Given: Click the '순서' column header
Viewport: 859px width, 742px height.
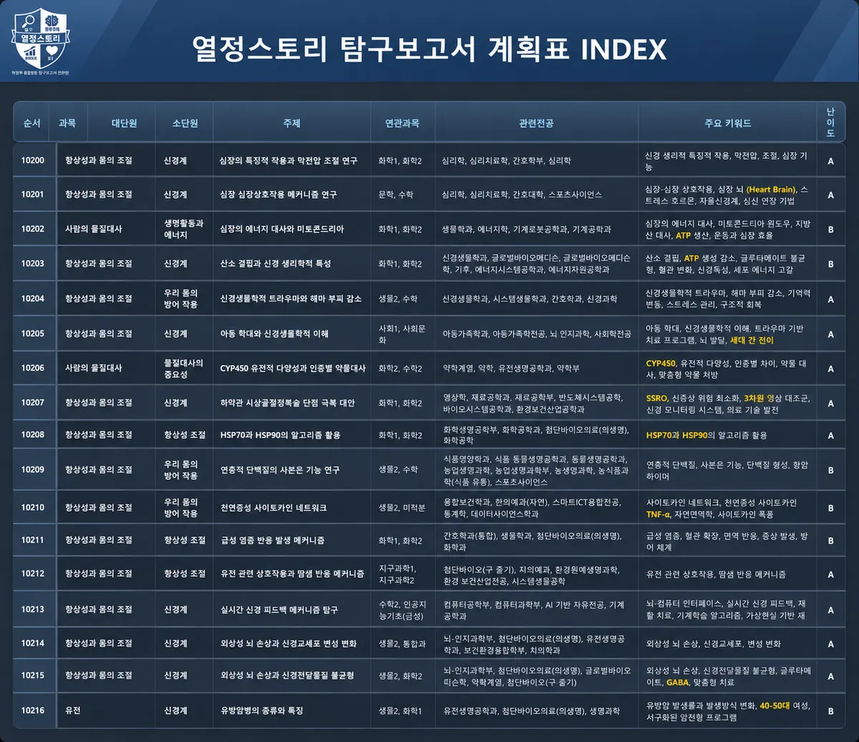Looking at the screenshot, I should [32, 123].
